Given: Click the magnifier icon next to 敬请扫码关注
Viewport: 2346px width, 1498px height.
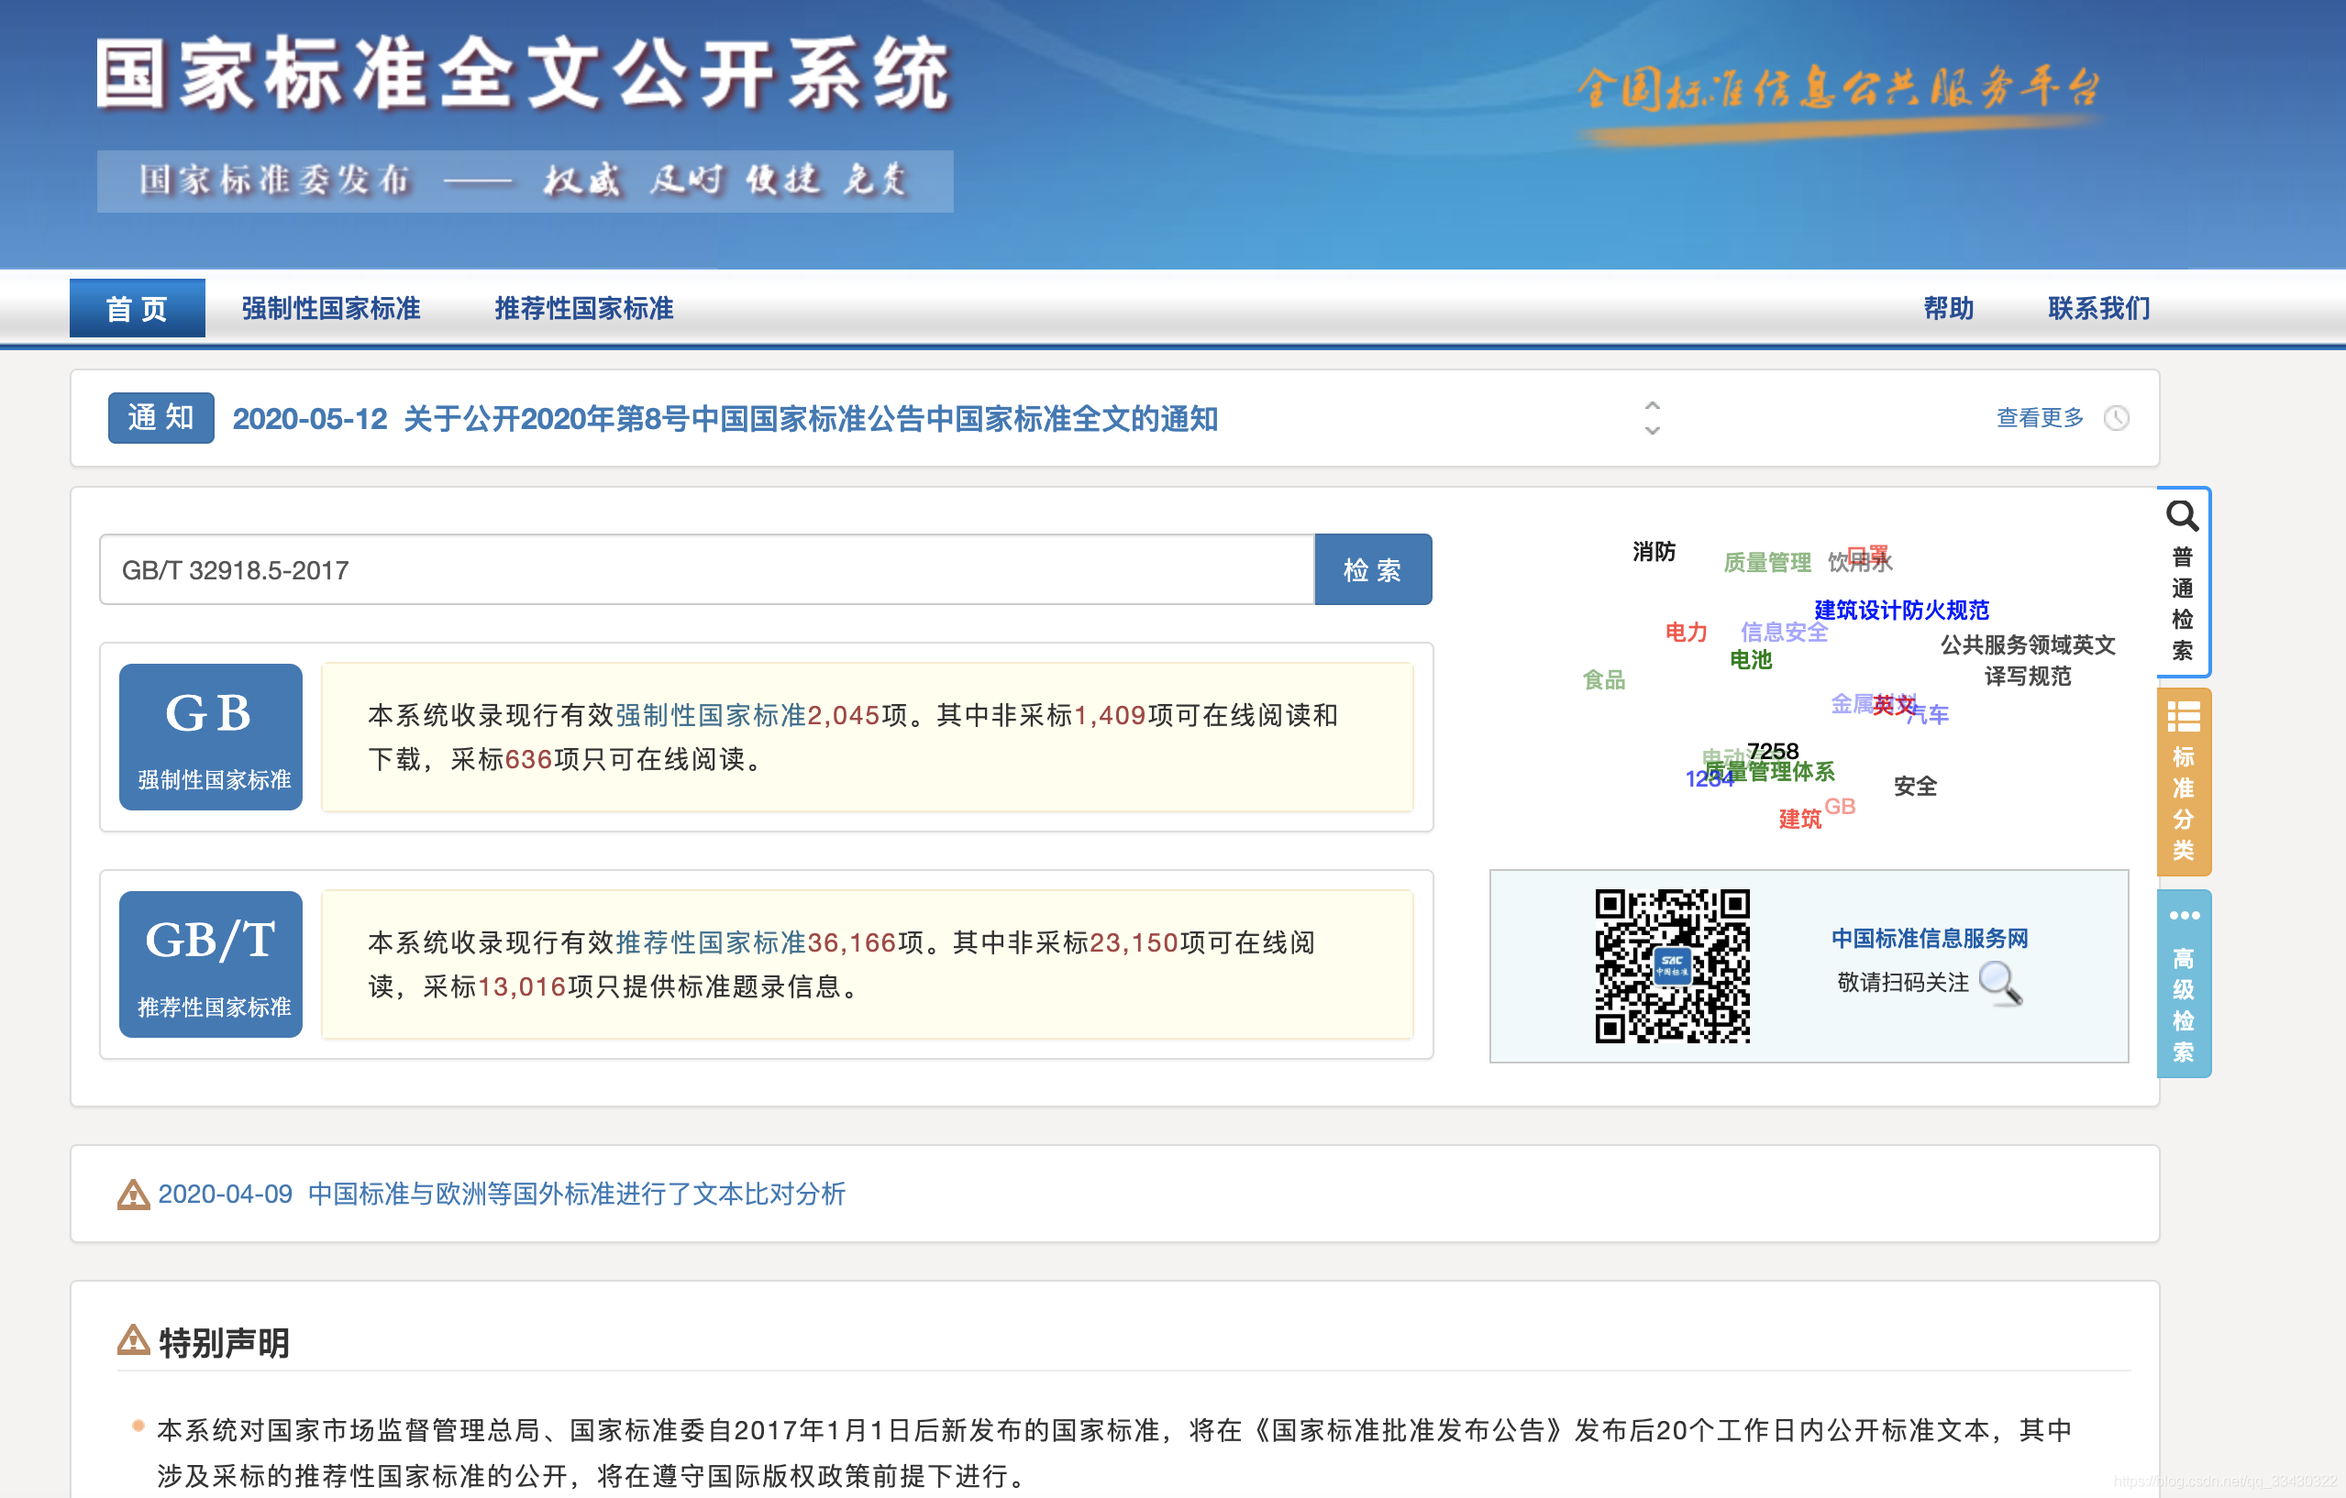Looking at the screenshot, I should tap(2003, 984).
